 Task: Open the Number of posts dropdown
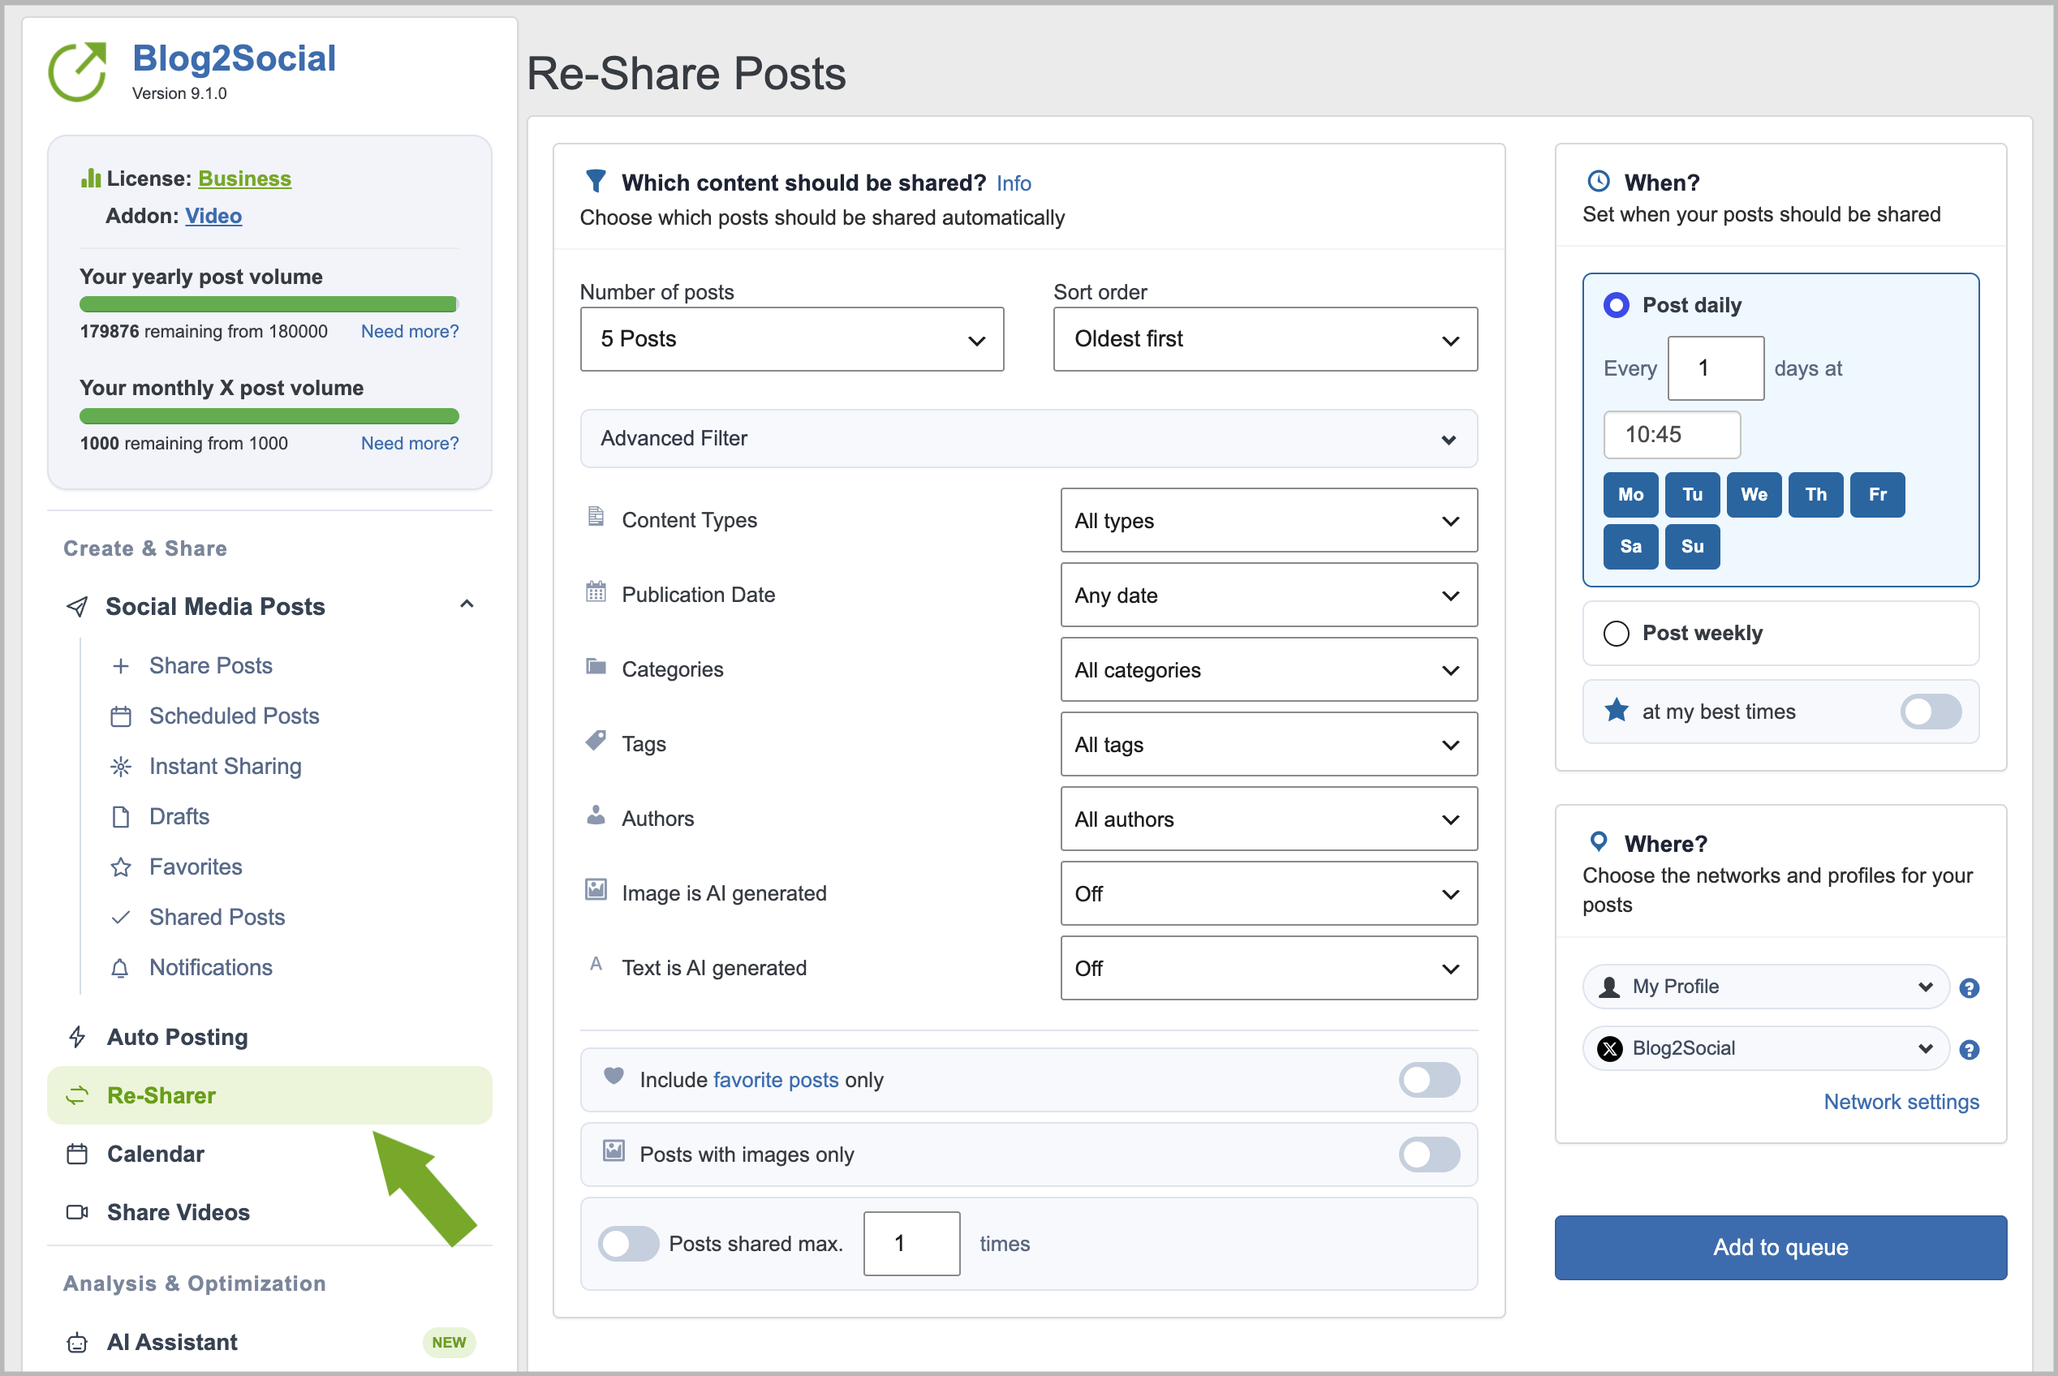click(791, 339)
